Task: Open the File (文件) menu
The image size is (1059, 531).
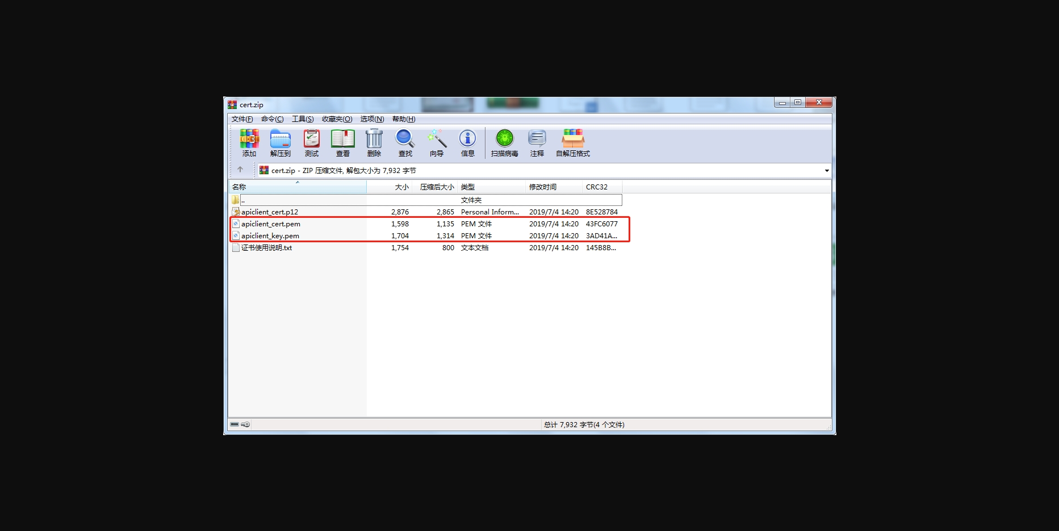Action: (242, 119)
